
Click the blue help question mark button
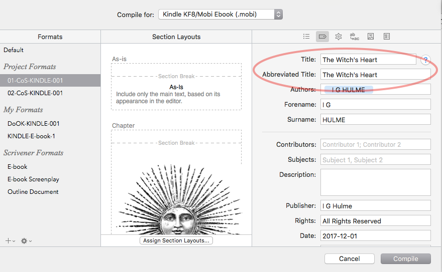(425, 60)
